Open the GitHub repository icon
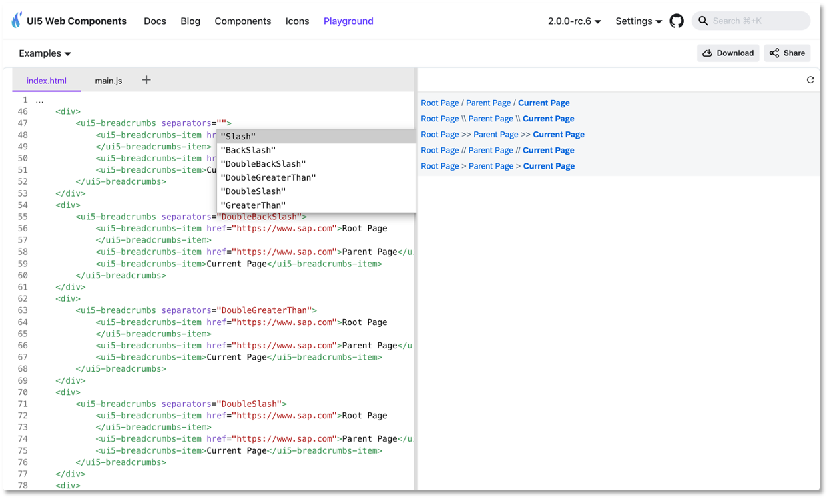The image size is (829, 499). click(677, 21)
